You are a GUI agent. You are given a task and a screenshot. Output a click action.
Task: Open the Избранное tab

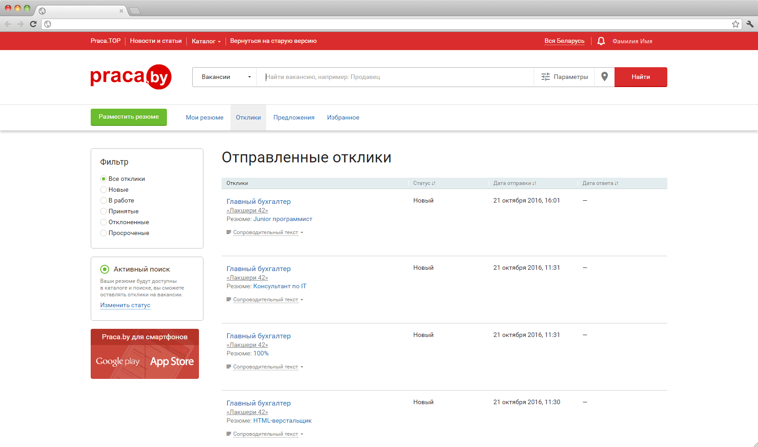tap(343, 118)
